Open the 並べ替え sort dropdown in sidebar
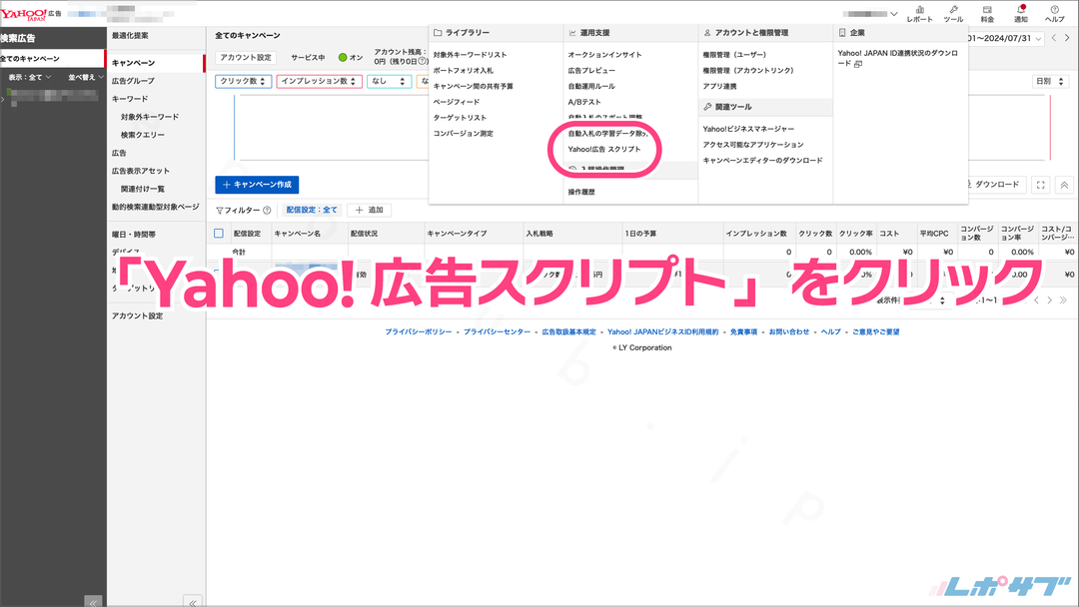The width and height of the screenshot is (1079, 607). [x=86, y=78]
